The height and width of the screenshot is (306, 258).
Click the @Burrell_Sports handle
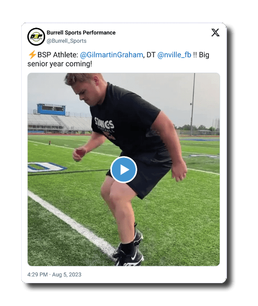coord(66,41)
